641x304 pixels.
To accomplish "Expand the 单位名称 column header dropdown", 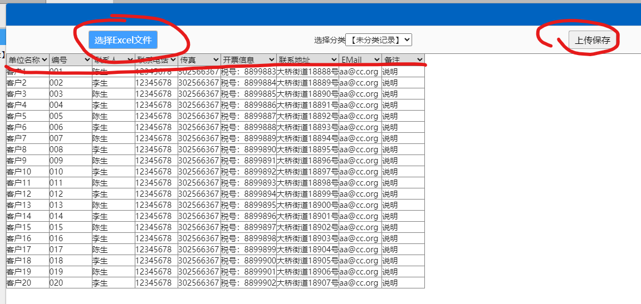I will 28,59.
